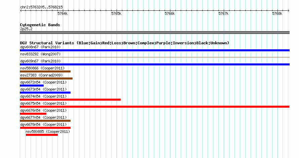Open esv27383 (Conrad2009) variant label

pyautogui.click(x=41, y=75)
